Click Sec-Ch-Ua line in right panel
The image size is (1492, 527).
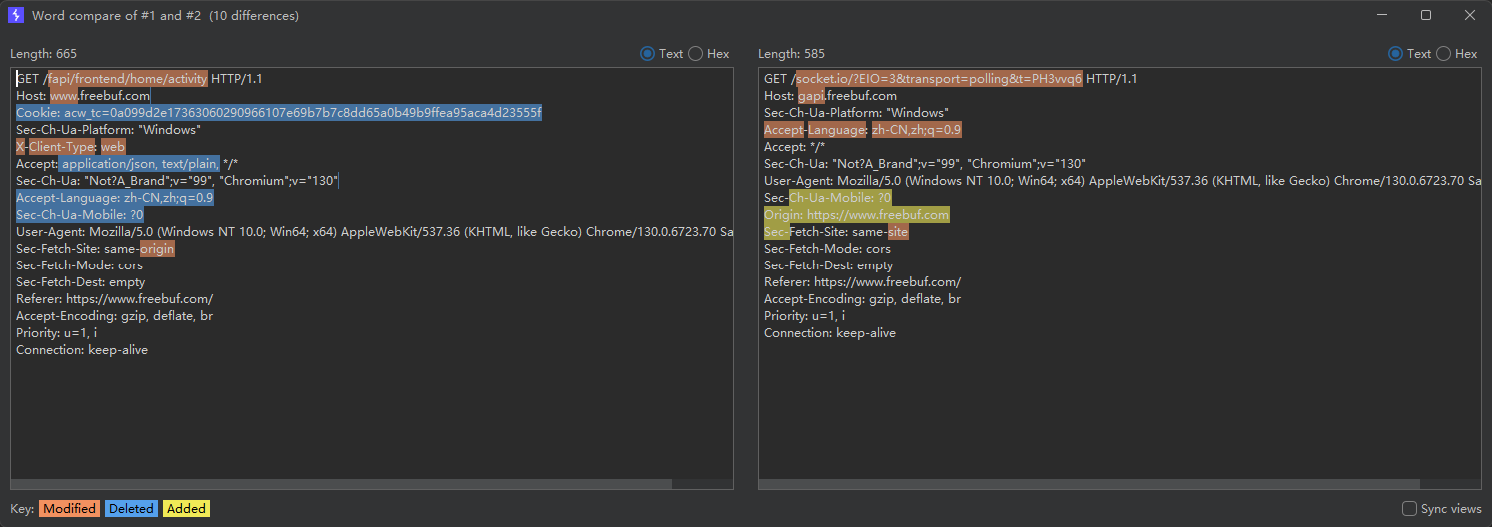point(925,164)
